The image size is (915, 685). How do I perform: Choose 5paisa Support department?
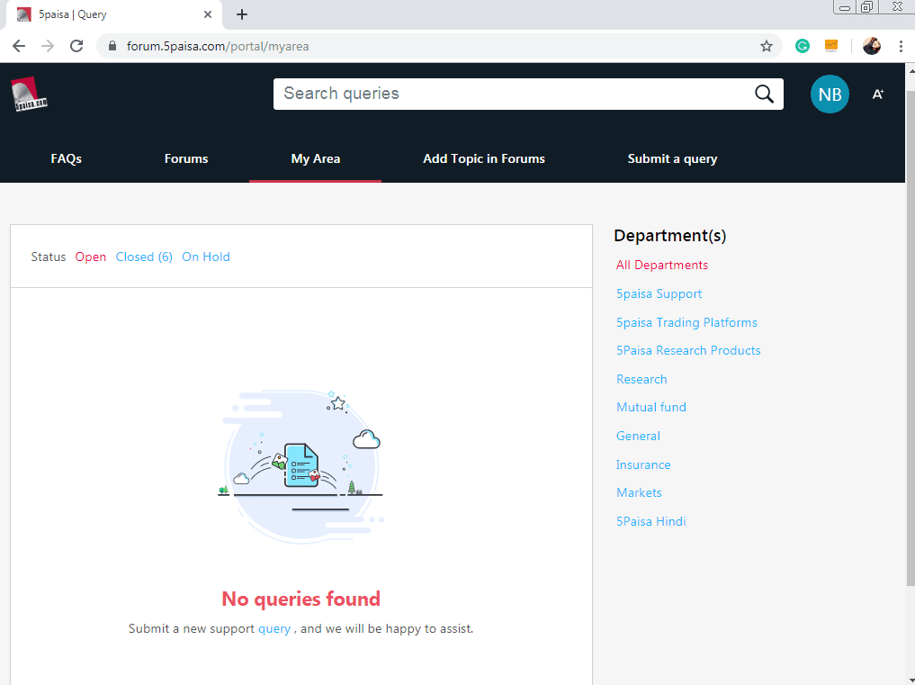(659, 293)
